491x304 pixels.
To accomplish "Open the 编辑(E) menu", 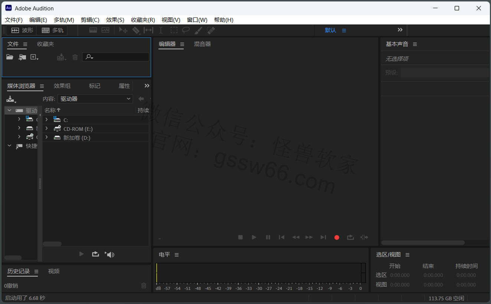I will click(38, 20).
